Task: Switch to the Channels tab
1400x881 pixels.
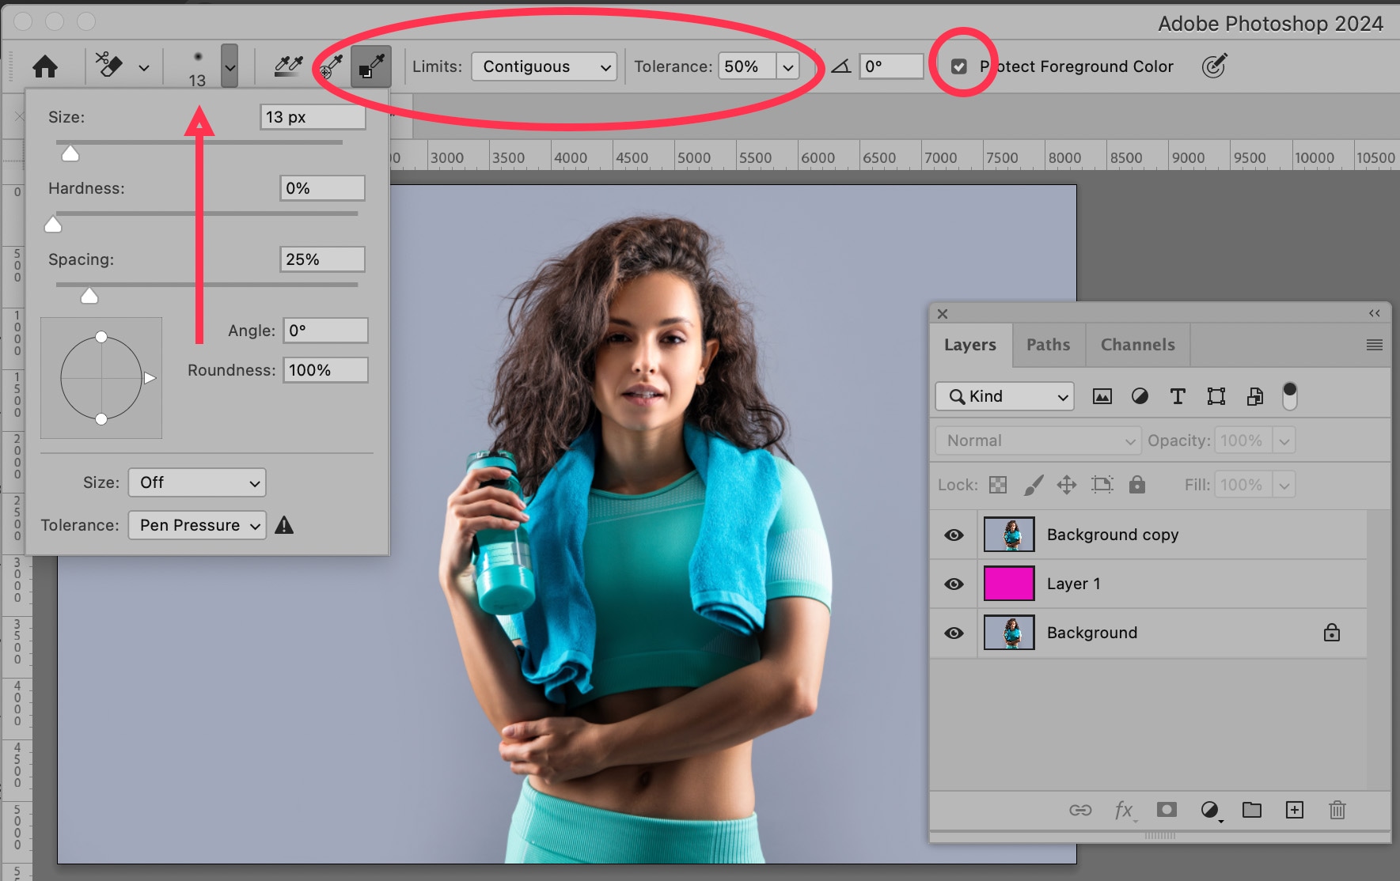Action: click(1137, 345)
